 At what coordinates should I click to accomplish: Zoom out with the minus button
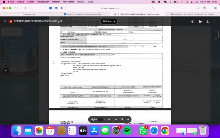[x=116, y=120]
